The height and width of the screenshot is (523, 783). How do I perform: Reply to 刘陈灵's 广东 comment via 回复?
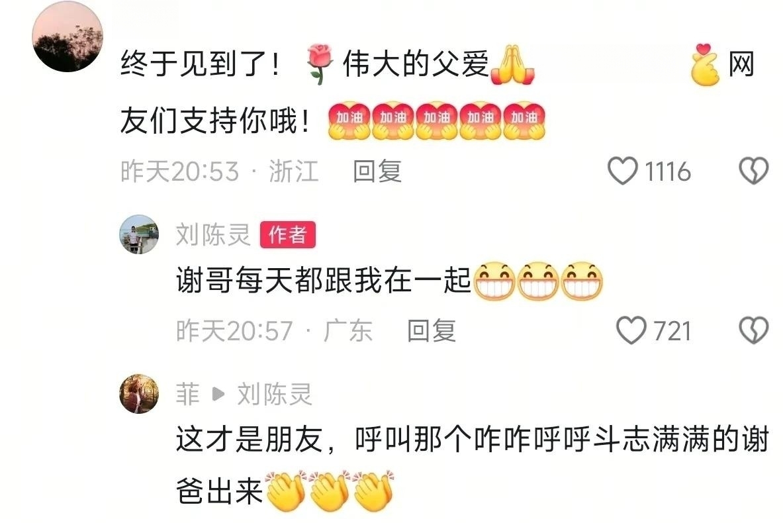tap(432, 331)
